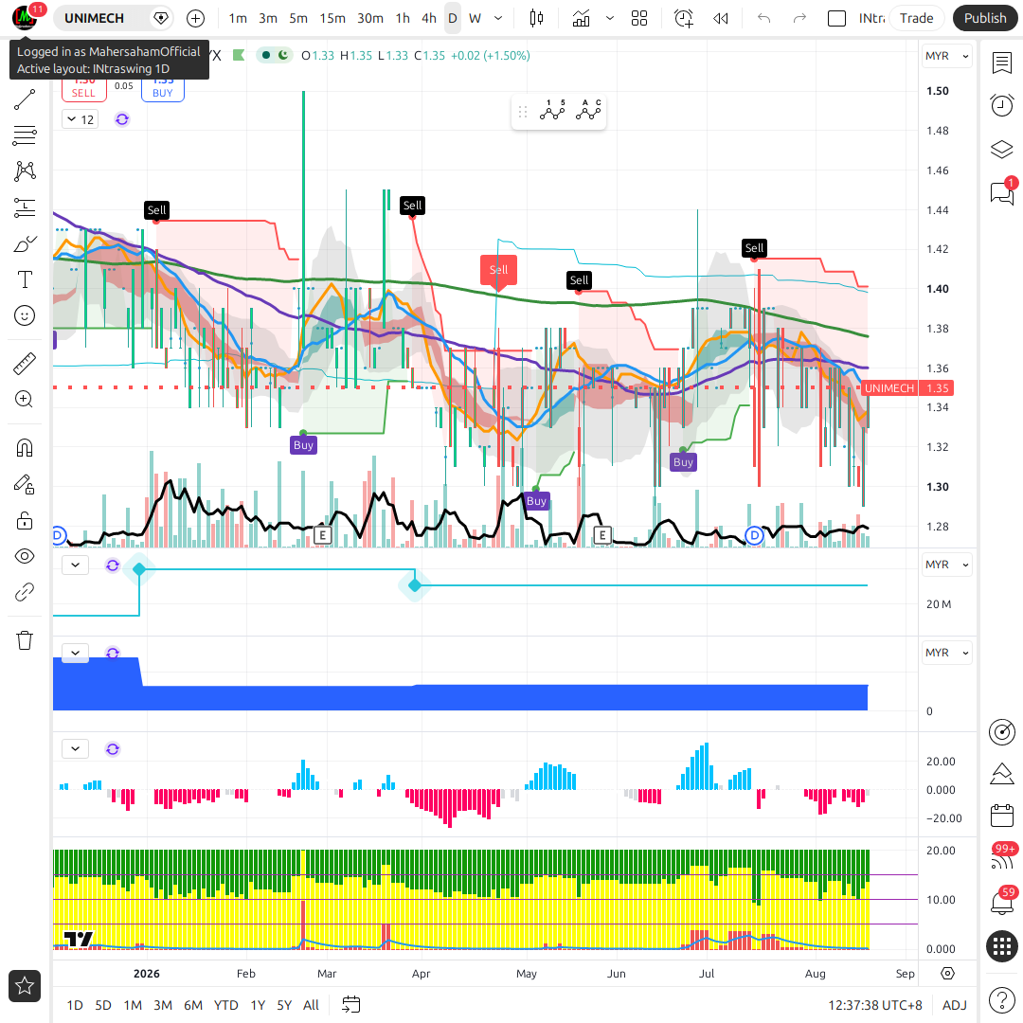Expand the third pane legend chevron

75,653
